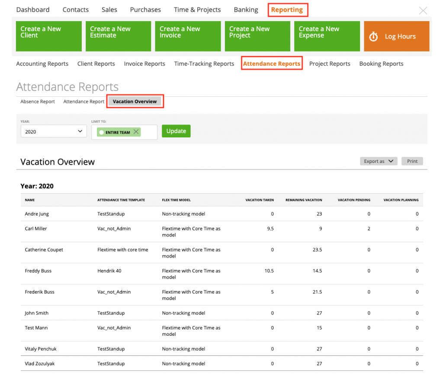443x382 pixels.
Task: Switch to the Attendance Report tab
Action: point(83,101)
